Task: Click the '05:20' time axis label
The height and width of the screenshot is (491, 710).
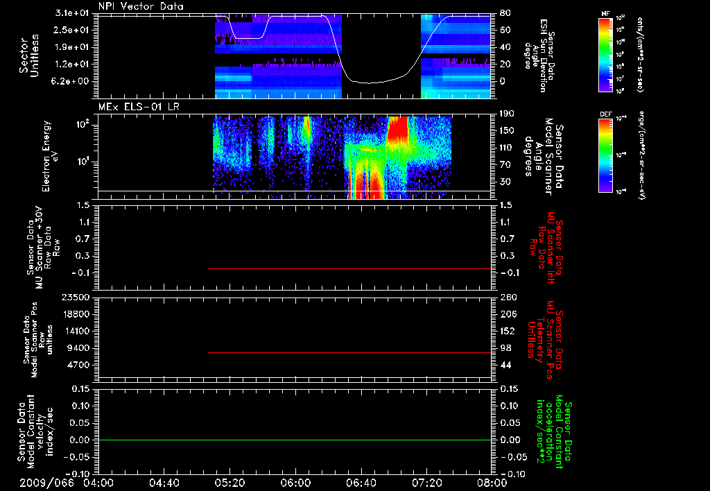Action: (230, 483)
